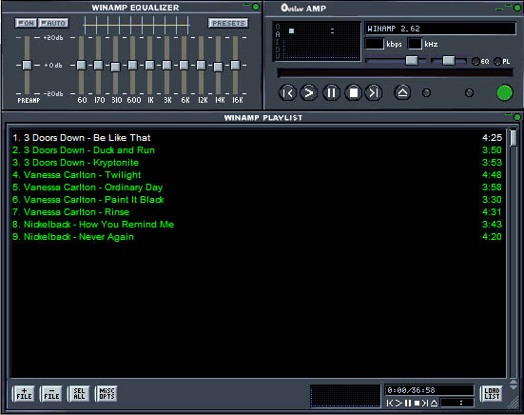524x415 pixels.
Task: Click the playlist mini Pause button
Action: (x=408, y=404)
